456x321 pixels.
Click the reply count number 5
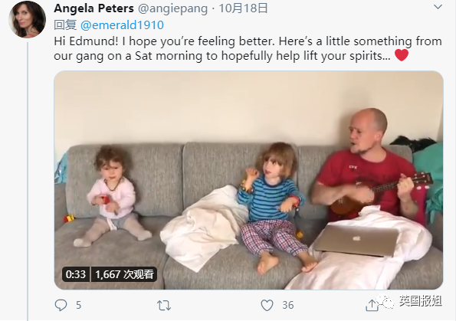coord(78,306)
